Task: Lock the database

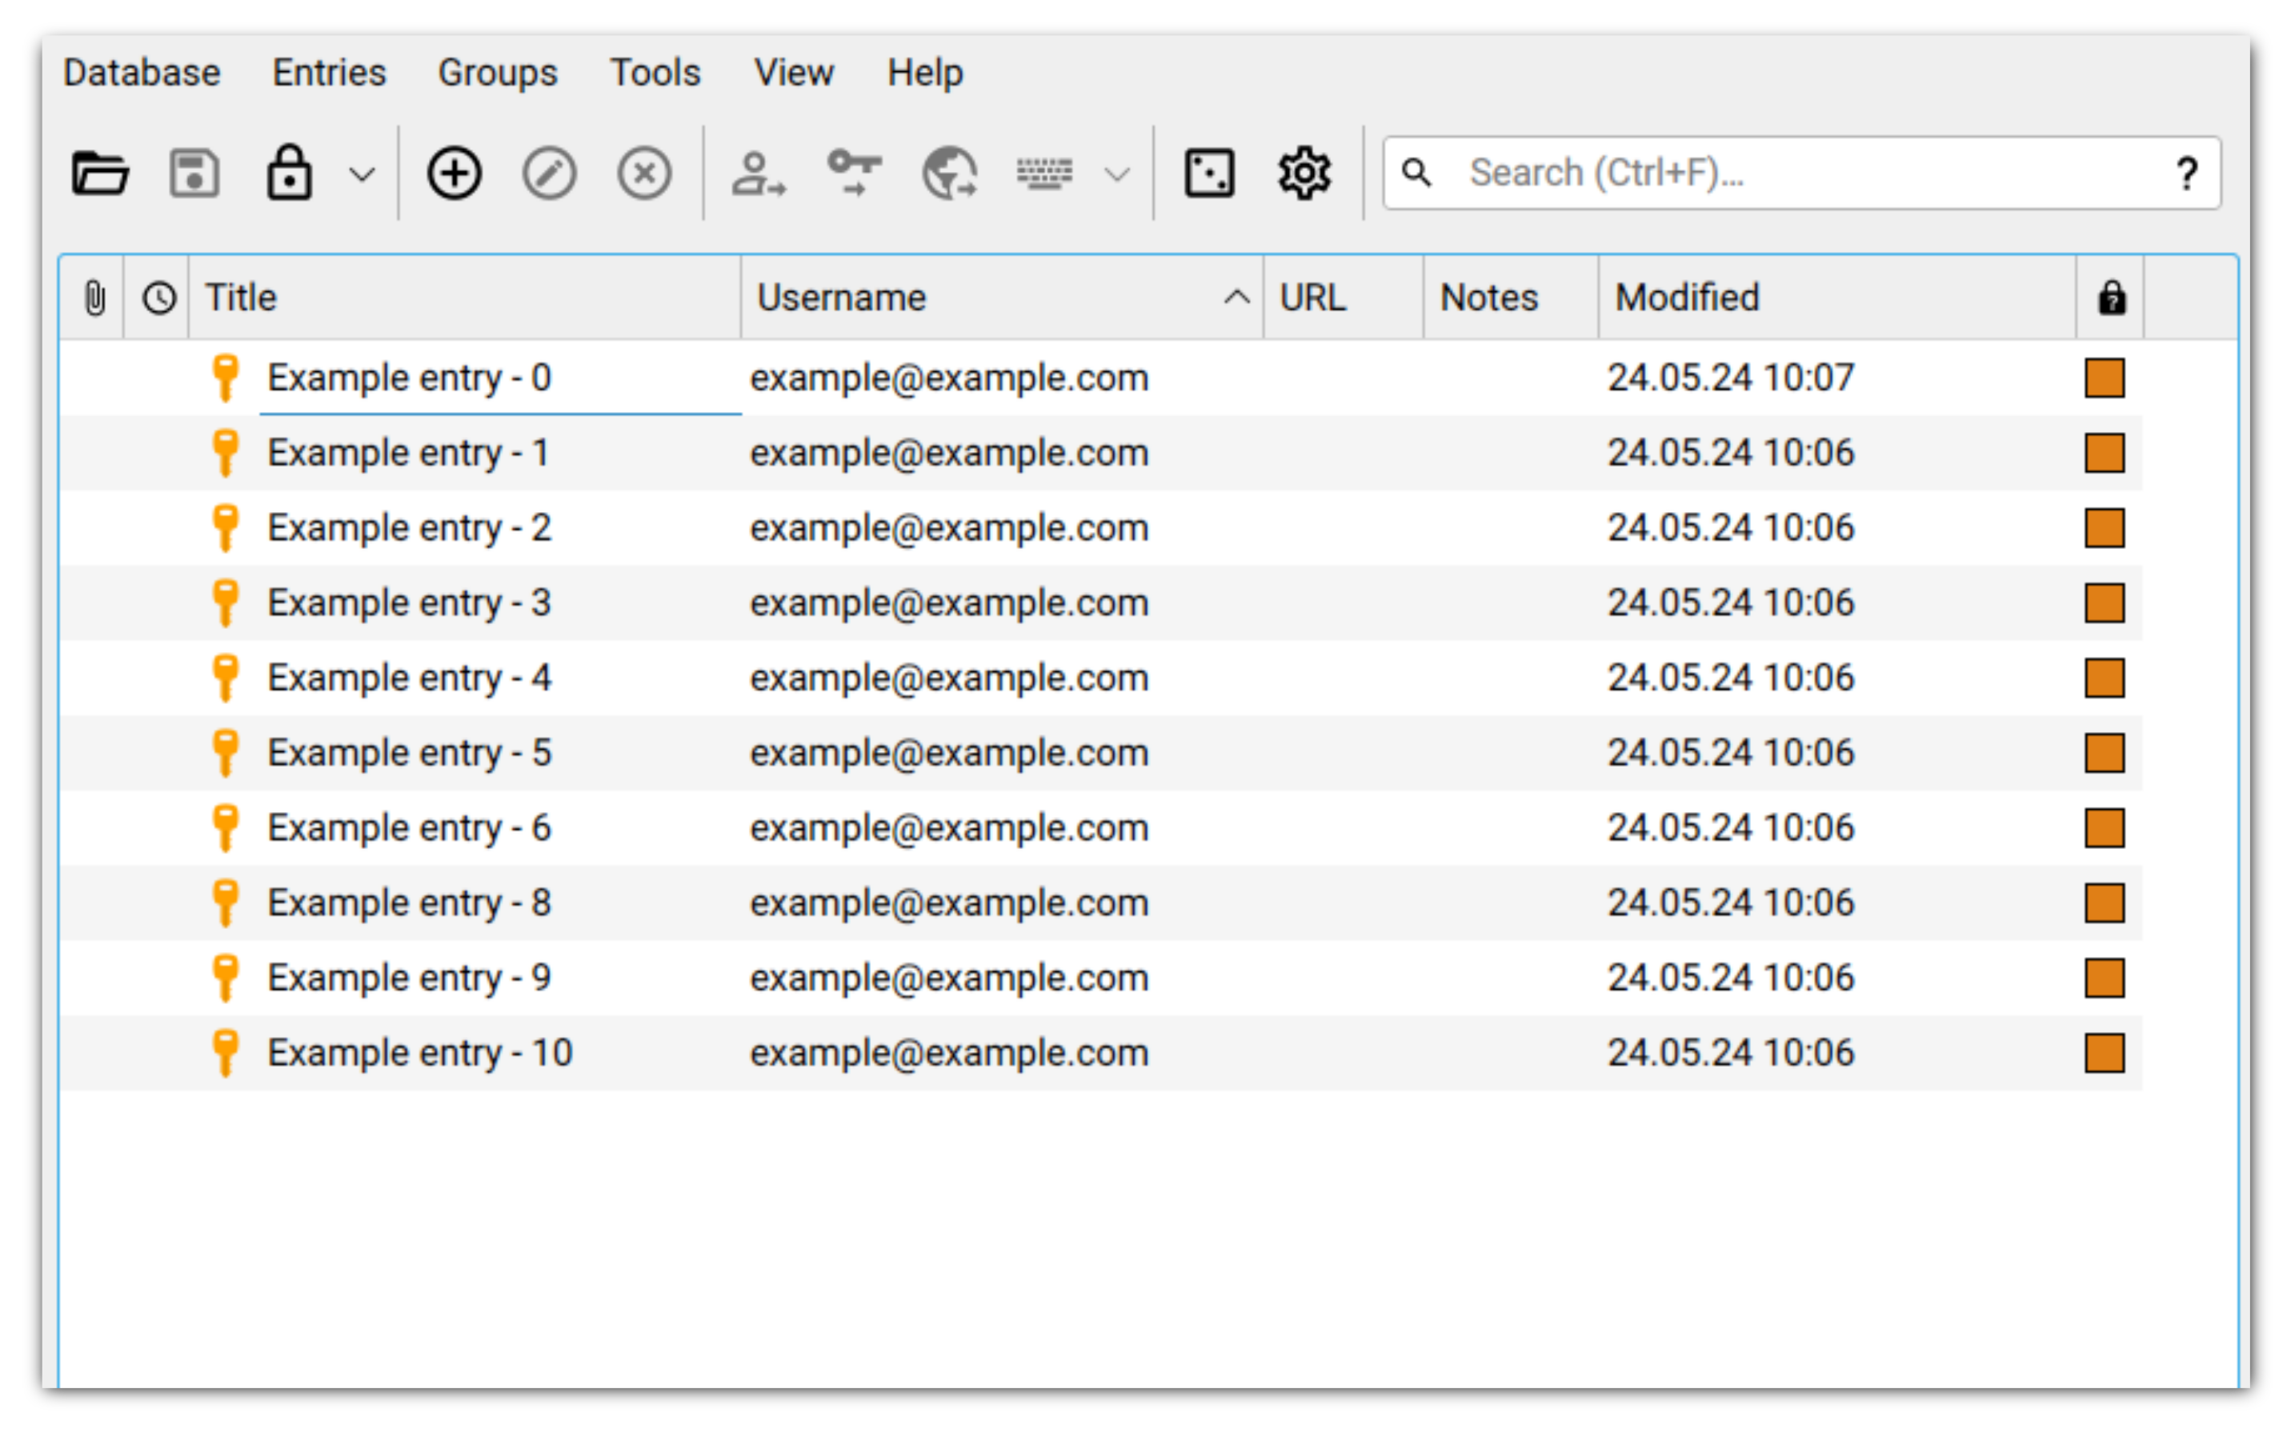Action: tap(289, 173)
